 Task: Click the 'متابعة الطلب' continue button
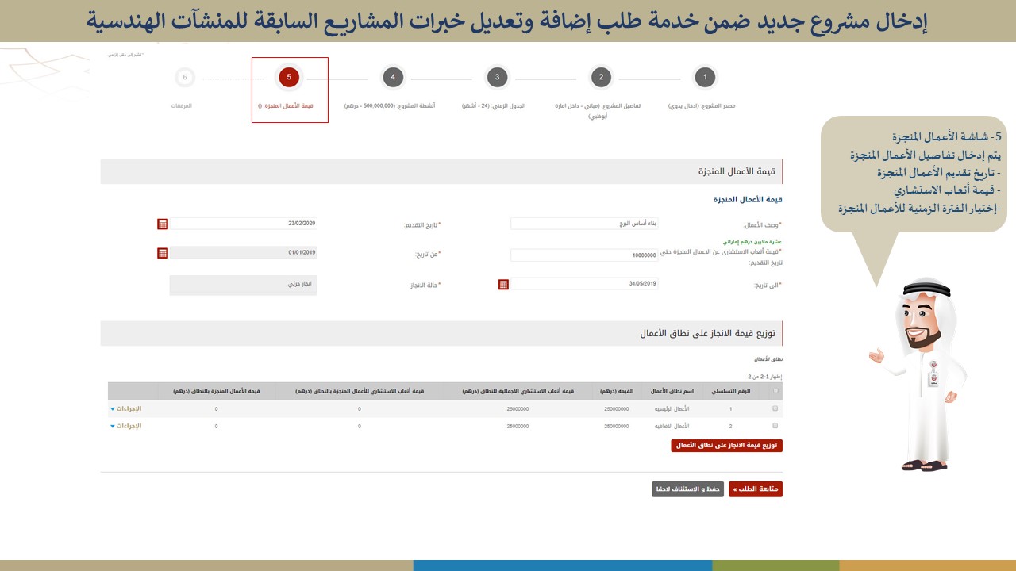coord(755,489)
